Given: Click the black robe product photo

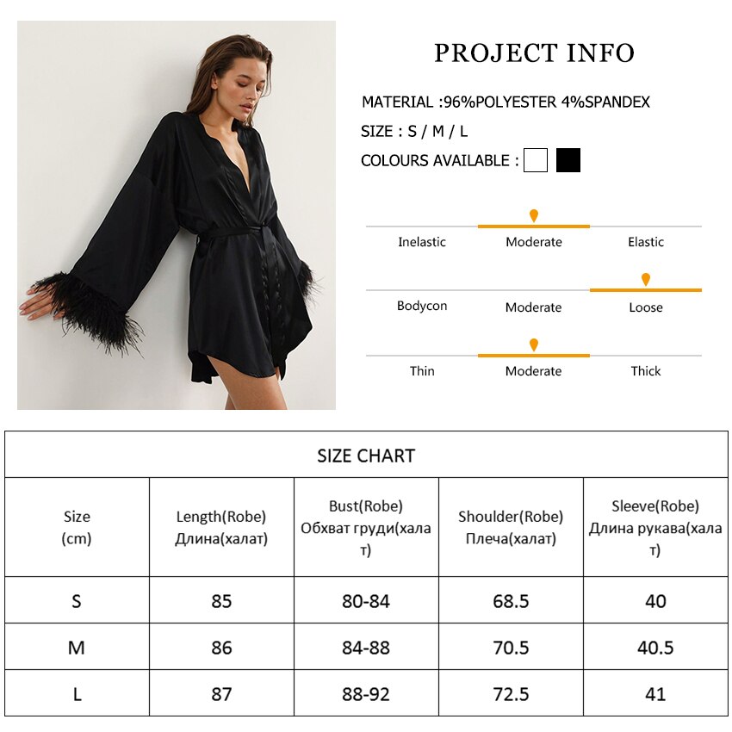Looking at the screenshot, I should point(177,215).
